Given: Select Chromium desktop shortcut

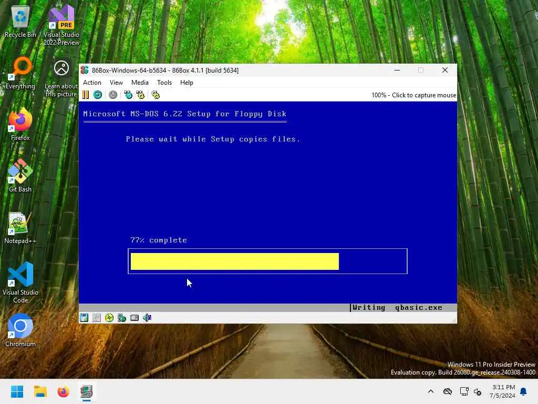Looking at the screenshot, I should [x=20, y=331].
